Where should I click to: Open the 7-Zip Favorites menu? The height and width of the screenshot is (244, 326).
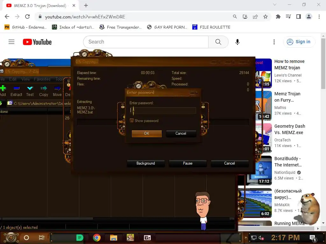click(42, 79)
